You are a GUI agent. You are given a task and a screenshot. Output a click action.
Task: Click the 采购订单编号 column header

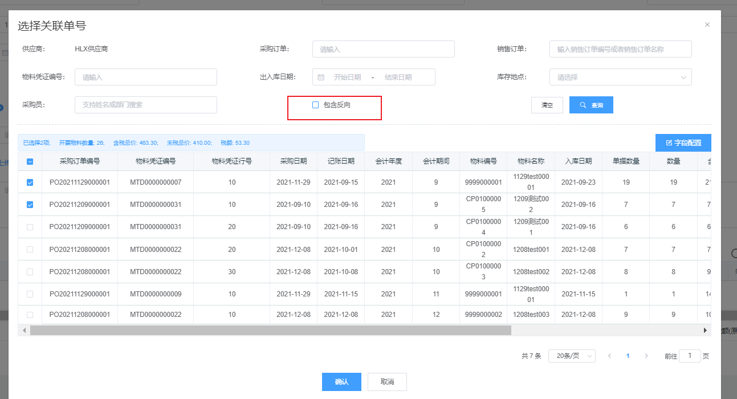(80, 161)
